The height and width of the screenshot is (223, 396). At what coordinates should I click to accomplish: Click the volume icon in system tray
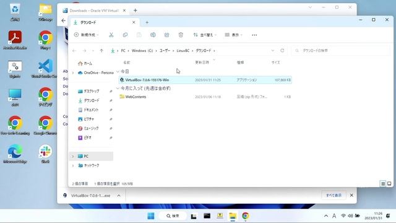click(350, 216)
